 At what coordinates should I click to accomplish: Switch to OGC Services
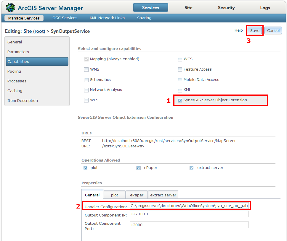point(65,18)
